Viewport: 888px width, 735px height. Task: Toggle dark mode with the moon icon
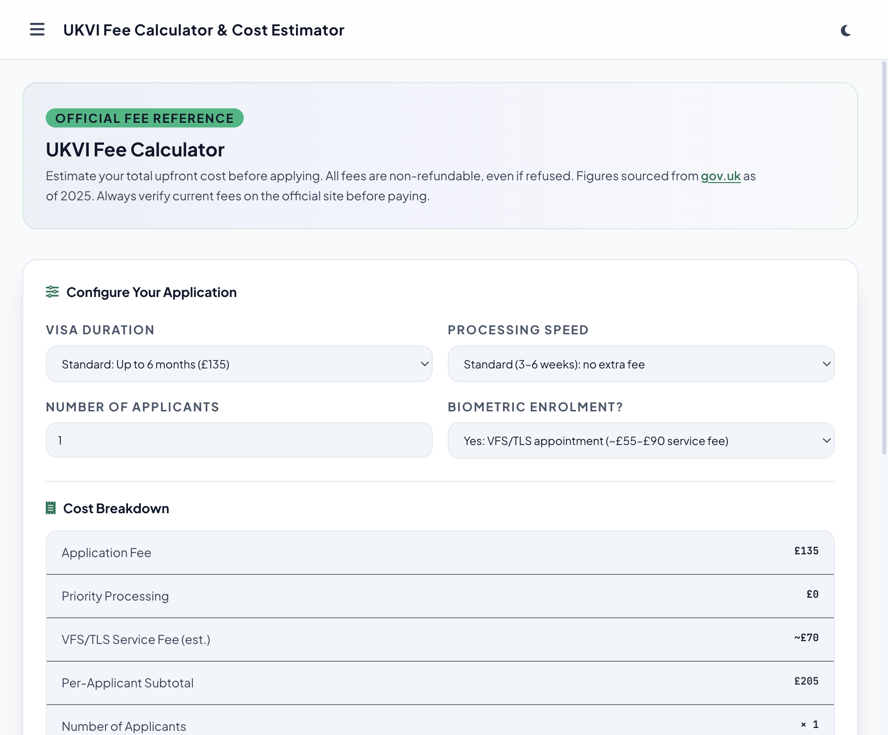click(846, 30)
